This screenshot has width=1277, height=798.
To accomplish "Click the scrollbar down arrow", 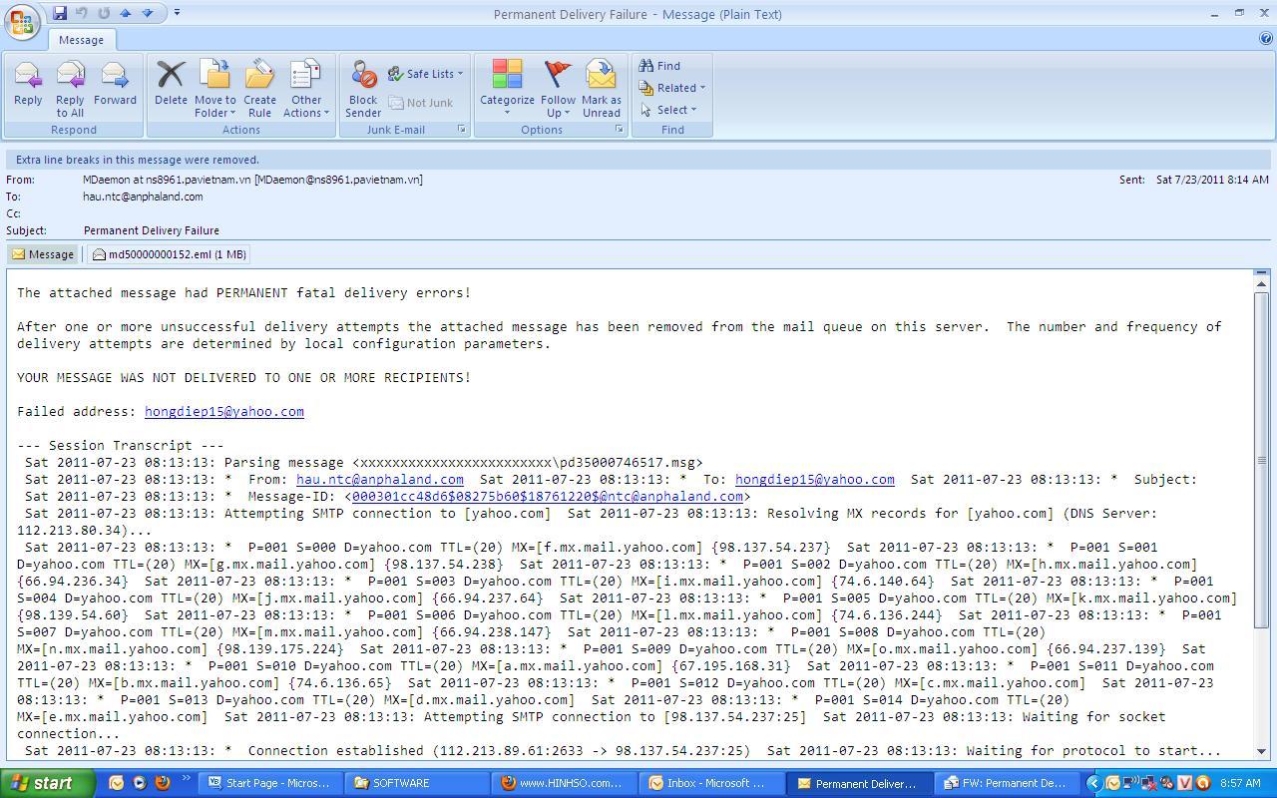I will [x=1262, y=751].
